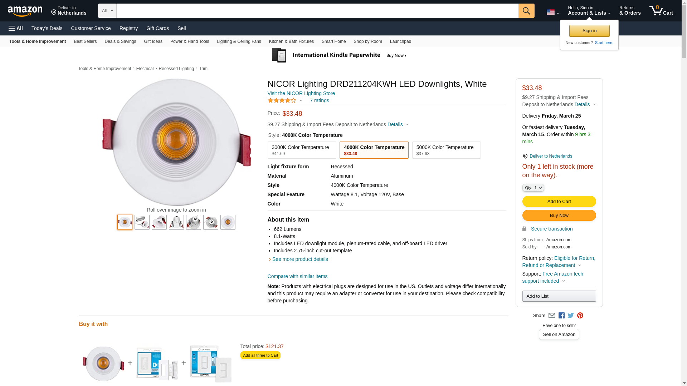
Task: Select 3000K Color Temperature style
Action: [302, 150]
